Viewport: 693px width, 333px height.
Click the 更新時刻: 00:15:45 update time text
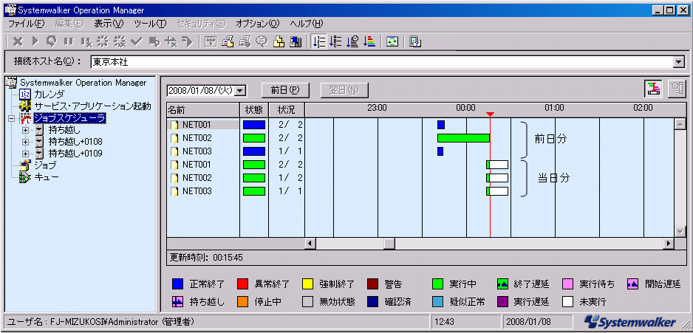click(206, 257)
